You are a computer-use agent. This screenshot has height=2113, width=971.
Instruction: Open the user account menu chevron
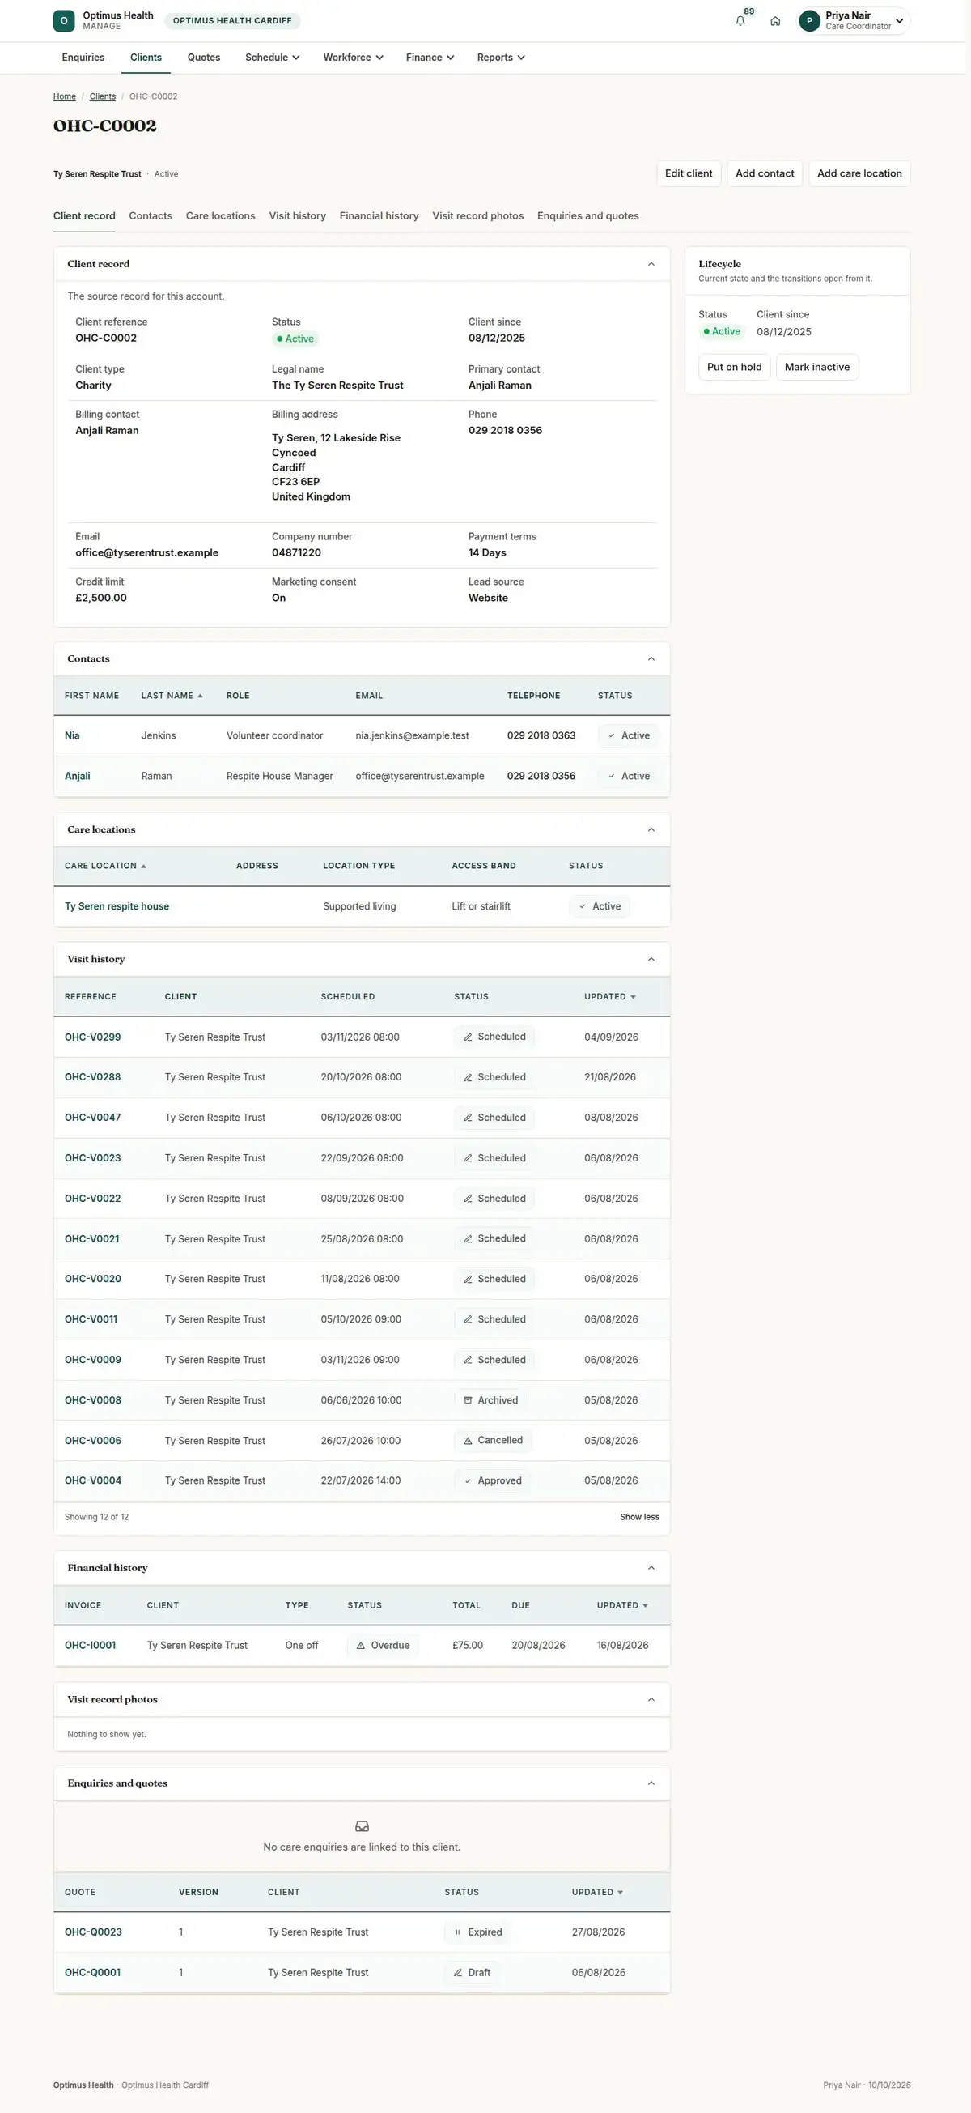click(x=899, y=21)
